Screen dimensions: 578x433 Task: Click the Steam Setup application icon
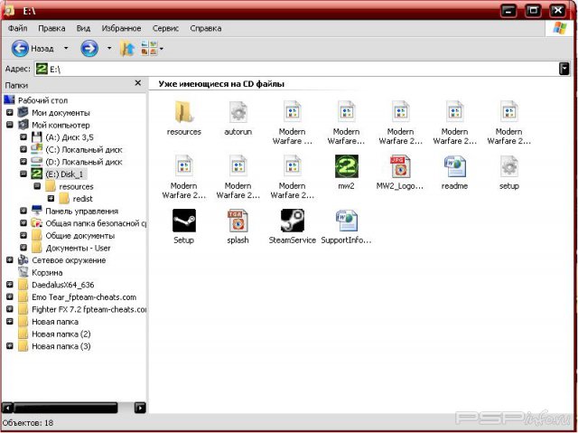pyautogui.click(x=183, y=221)
